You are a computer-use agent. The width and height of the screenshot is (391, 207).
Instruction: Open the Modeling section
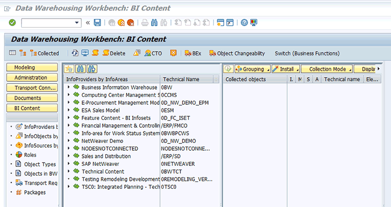pyautogui.click(x=32, y=67)
